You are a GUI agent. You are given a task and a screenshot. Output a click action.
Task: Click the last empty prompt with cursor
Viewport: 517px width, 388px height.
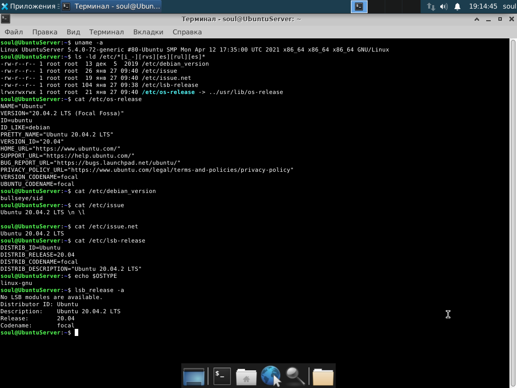click(39, 332)
